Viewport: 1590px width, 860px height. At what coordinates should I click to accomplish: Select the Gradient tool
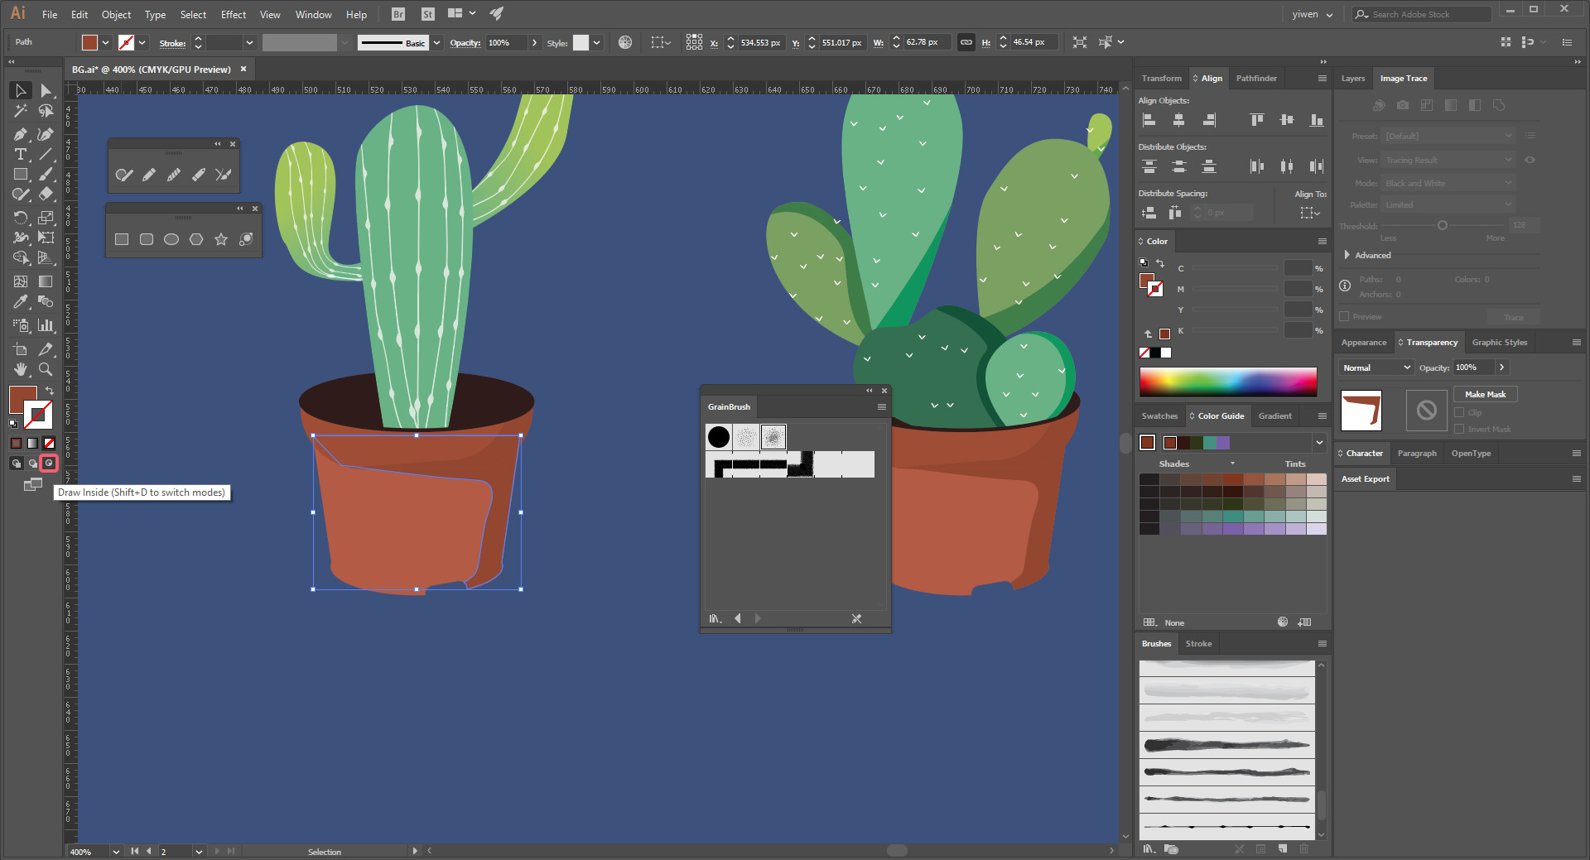pyautogui.click(x=46, y=281)
